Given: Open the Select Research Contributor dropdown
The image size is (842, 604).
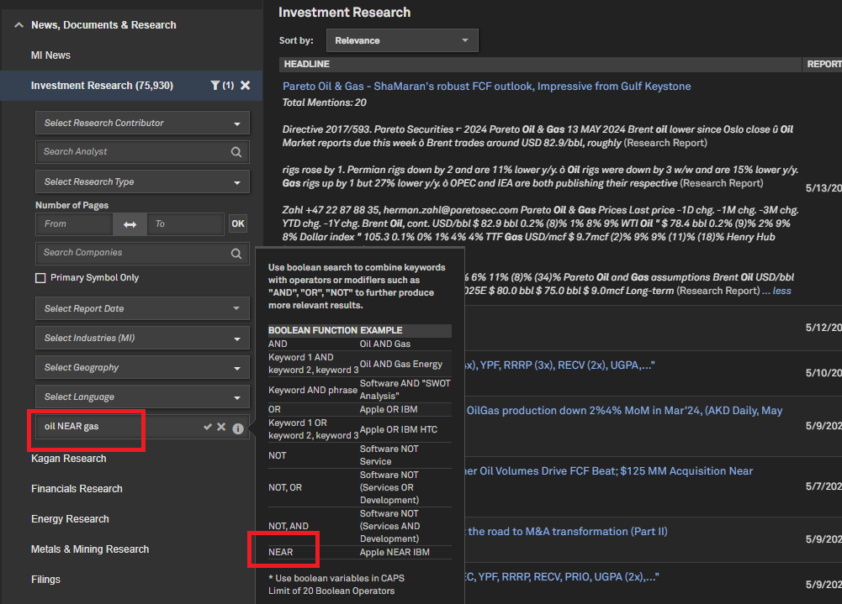Looking at the screenshot, I should [x=142, y=123].
